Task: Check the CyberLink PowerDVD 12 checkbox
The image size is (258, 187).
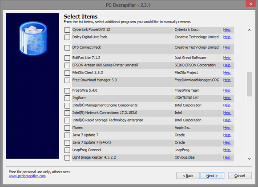Action: point(67,30)
